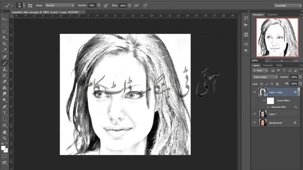Select the Brush tool in toolbox

[4, 63]
